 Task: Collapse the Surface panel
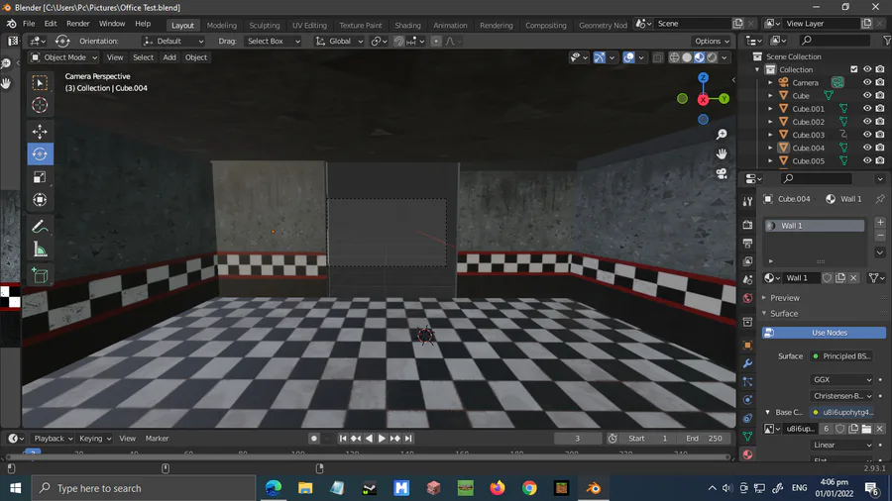(x=784, y=314)
